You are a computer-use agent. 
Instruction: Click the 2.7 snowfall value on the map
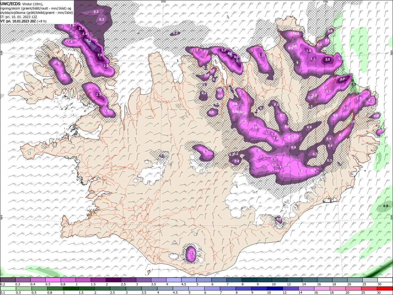click(x=81, y=29)
